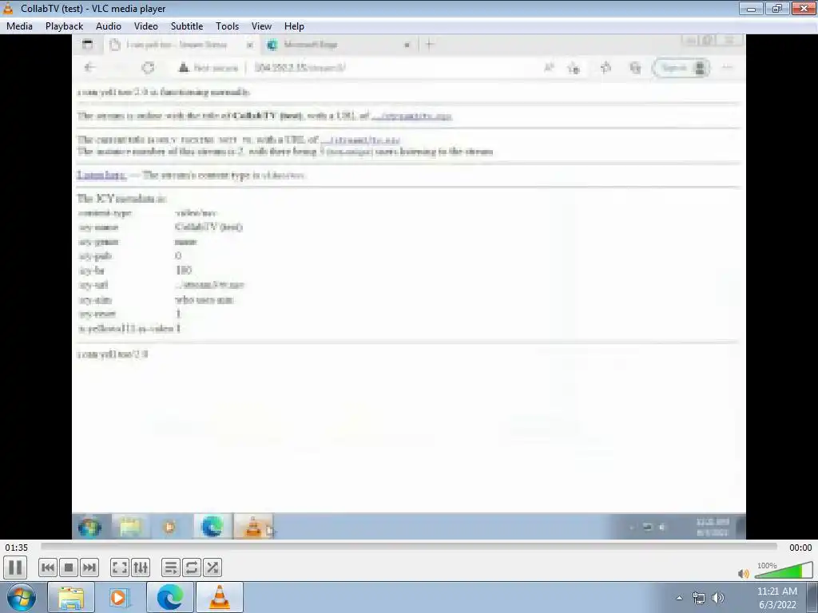Show extended settings panel
The height and width of the screenshot is (613, 818).
[141, 568]
